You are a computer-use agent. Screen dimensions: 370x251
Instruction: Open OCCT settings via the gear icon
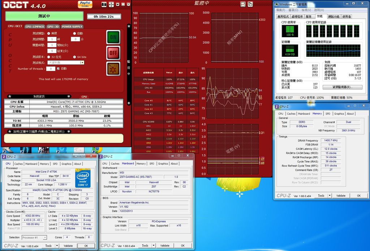pos(113,69)
